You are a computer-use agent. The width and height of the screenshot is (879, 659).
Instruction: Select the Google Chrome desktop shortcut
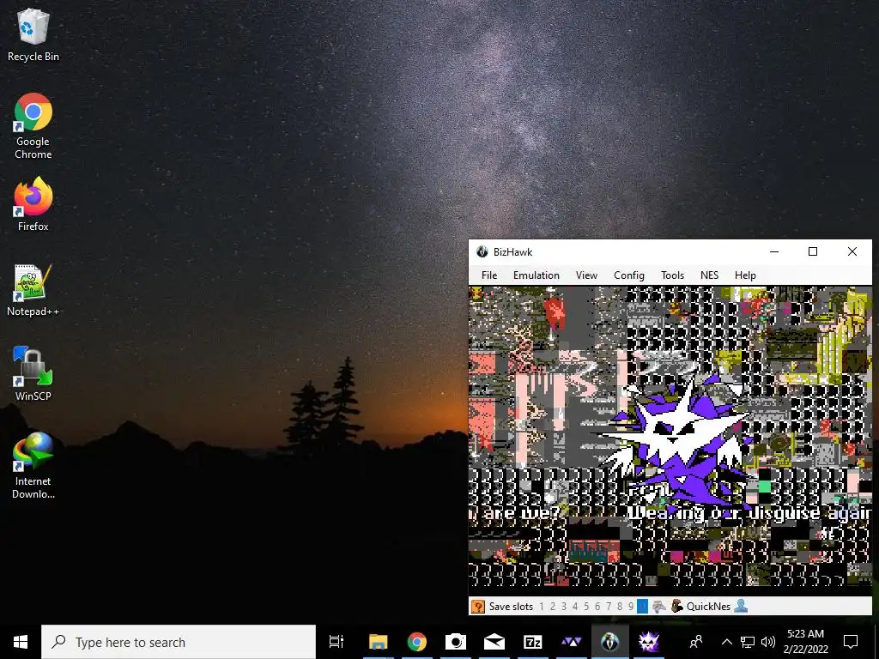click(33, 126)
